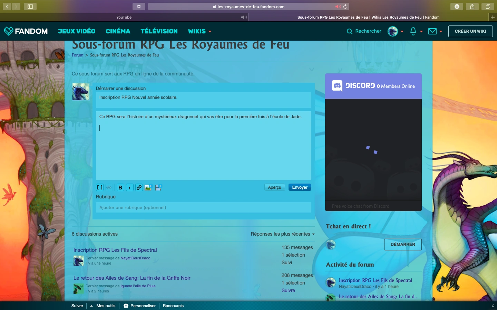The width and height of the screenshot is (497, 310).
Task: Switch to the YouTube tab
Action: click(124, 17)
